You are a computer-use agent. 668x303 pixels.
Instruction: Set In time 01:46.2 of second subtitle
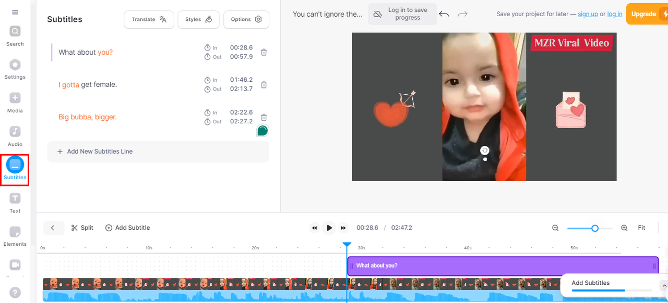pyautogui.click(x=241, y=80)
